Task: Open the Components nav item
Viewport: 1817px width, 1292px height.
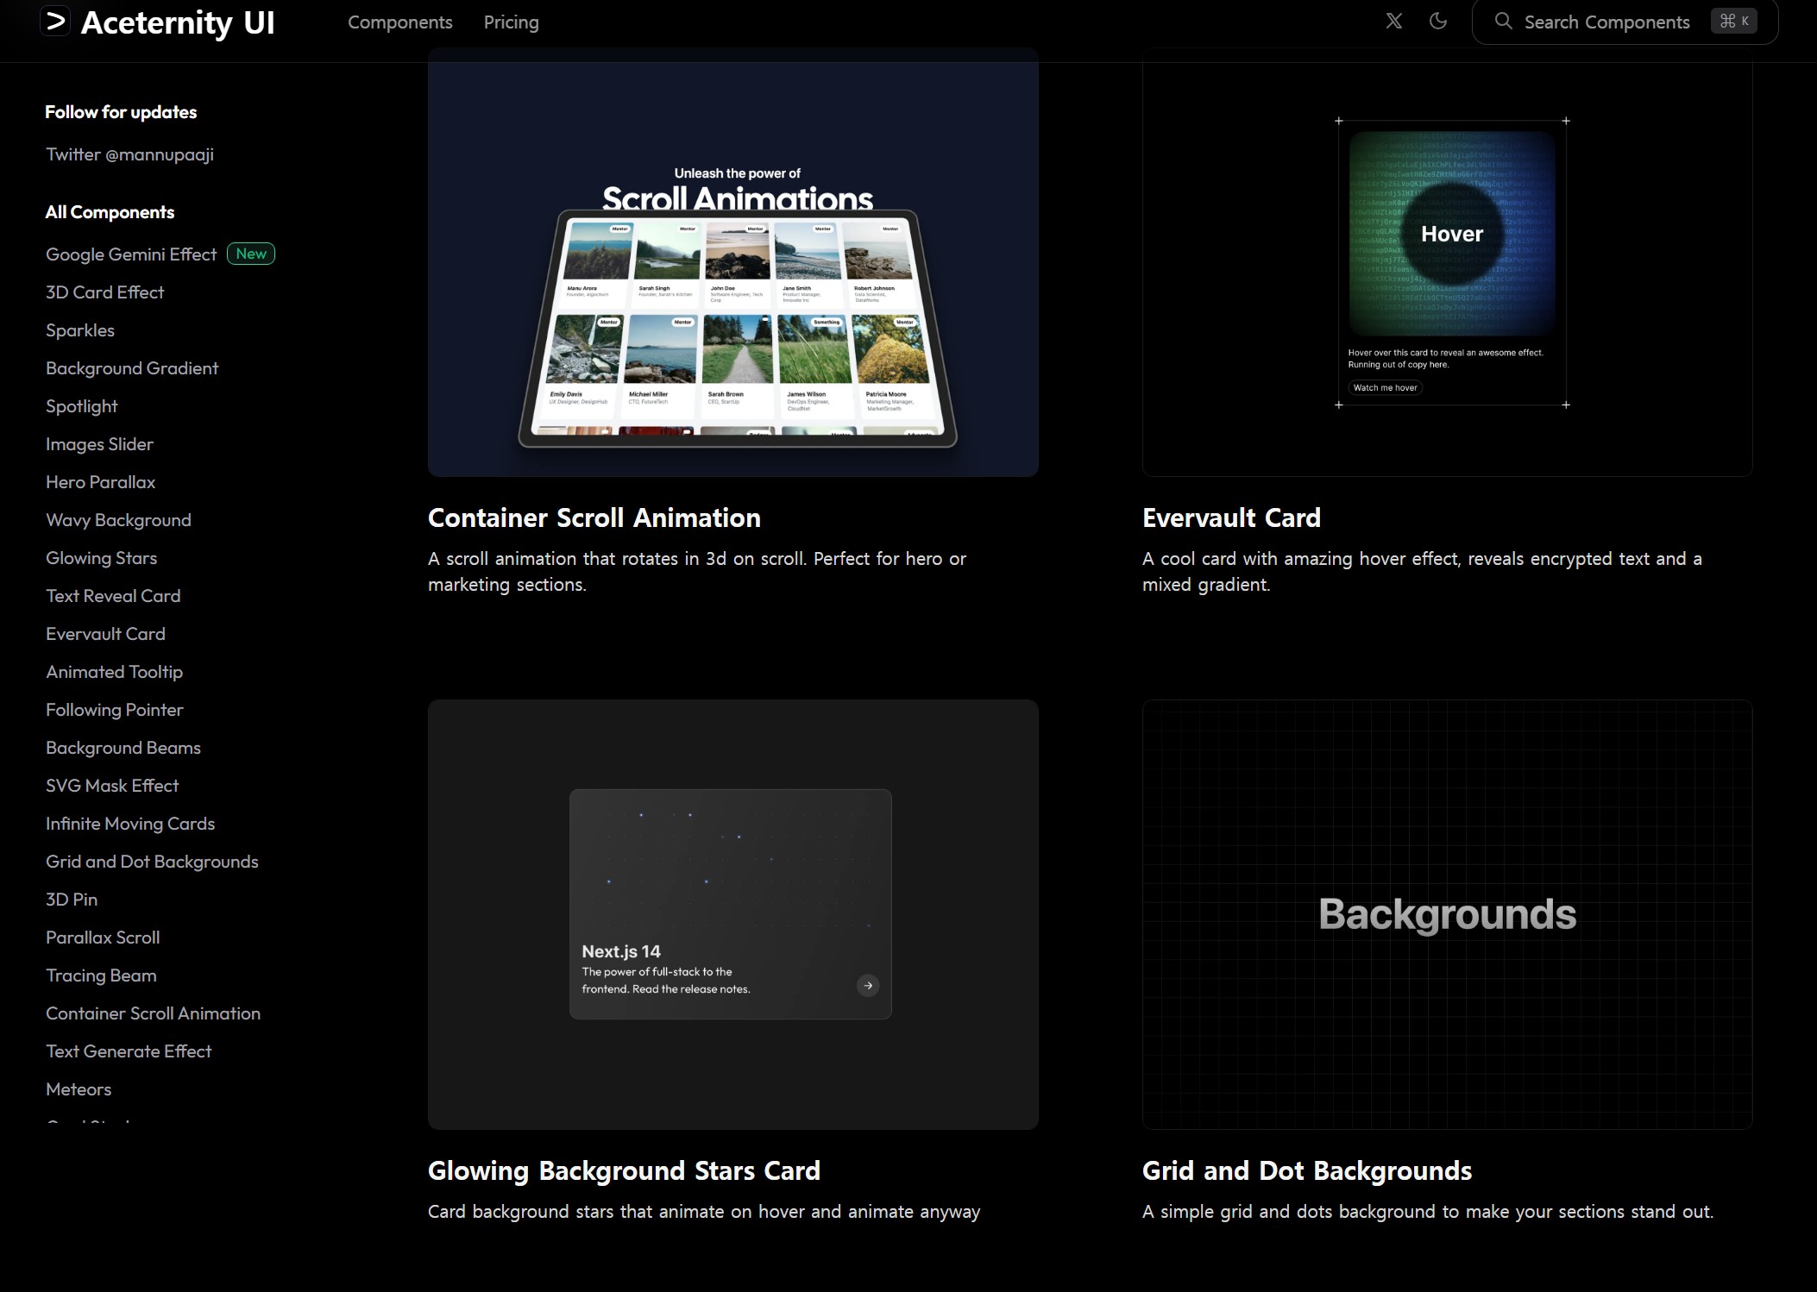Action: click(399, 22)
